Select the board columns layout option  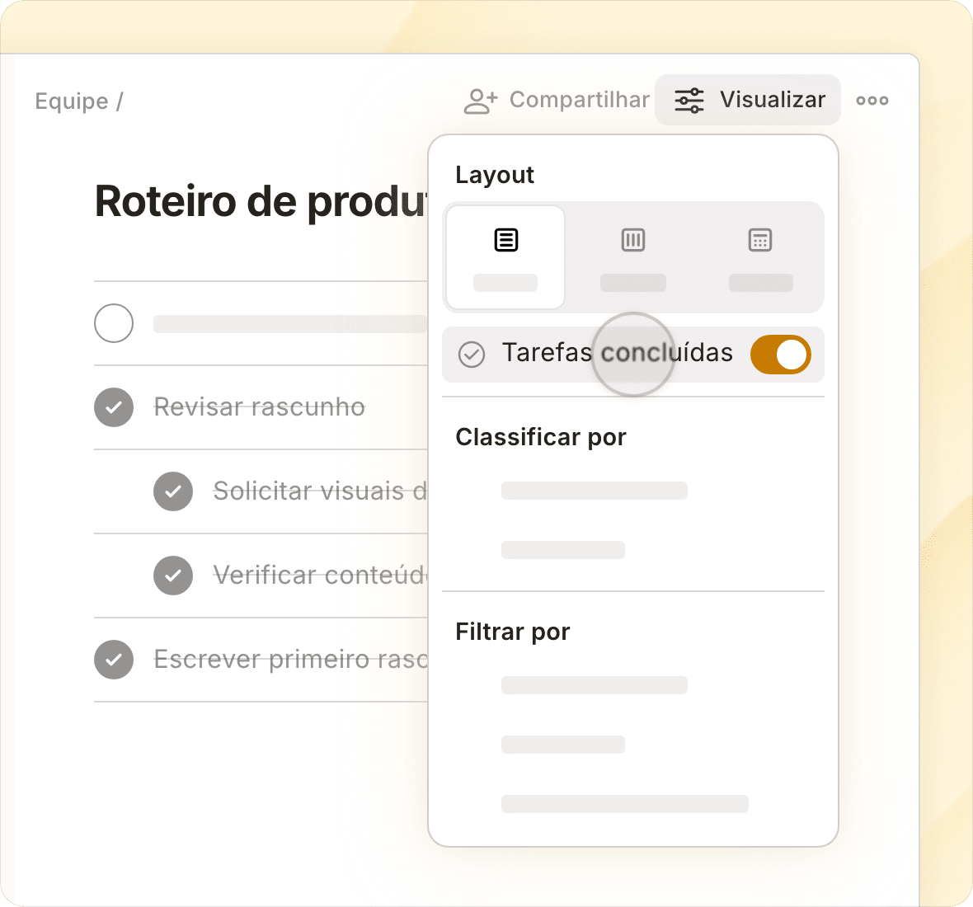pos(633,256)
